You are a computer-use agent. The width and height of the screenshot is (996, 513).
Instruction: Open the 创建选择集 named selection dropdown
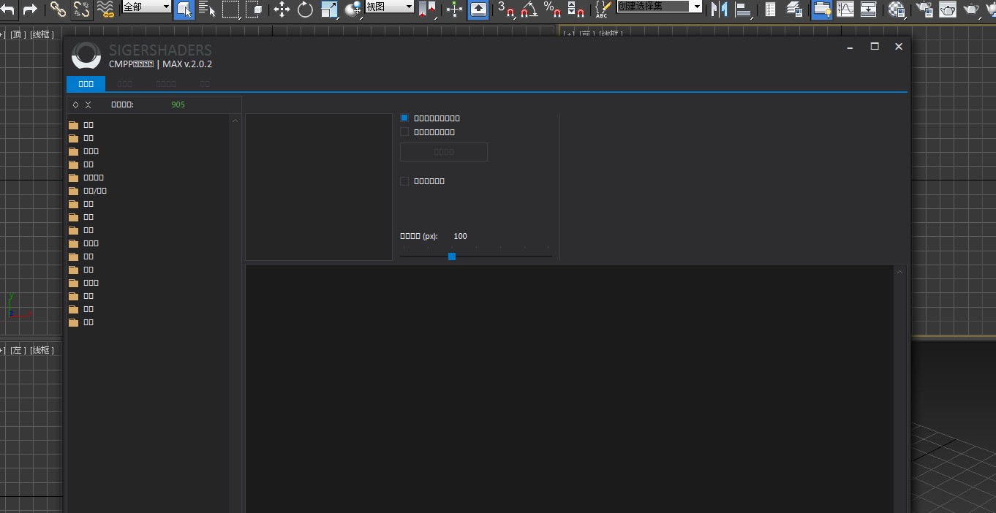pyautogui.click(x=660, y=7)
